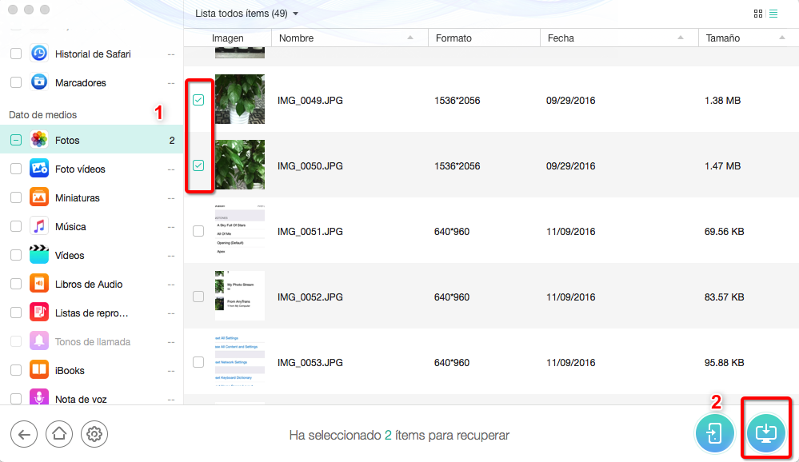Click the 95.88 KB size value
The height and width of the screenshot is (462, 799).
[724, 363]
